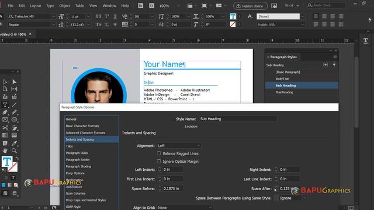Click the Quick Apply lightning icon at far right
This screenshot has height=210, width=374.
tap(370, 20)
